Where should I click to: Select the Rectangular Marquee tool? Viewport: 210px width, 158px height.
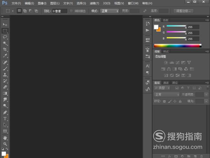5,31
